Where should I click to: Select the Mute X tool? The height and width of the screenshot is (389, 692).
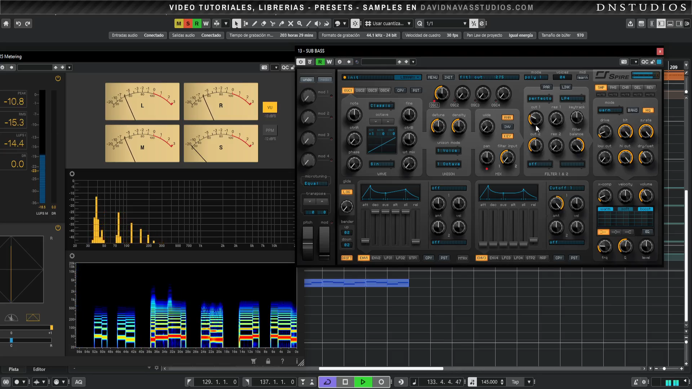[291, 24]
